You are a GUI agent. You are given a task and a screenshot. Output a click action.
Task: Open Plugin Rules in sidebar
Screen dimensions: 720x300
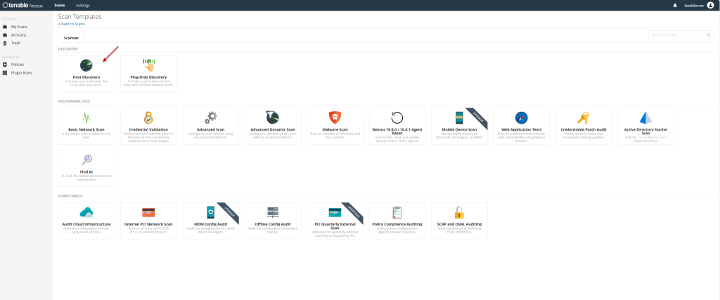tap(21, 72)
